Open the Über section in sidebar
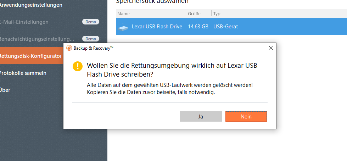This screenshot has width=347, height=161. coord(5,90)
